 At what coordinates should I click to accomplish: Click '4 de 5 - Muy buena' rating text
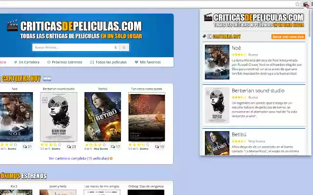point(96,149)
